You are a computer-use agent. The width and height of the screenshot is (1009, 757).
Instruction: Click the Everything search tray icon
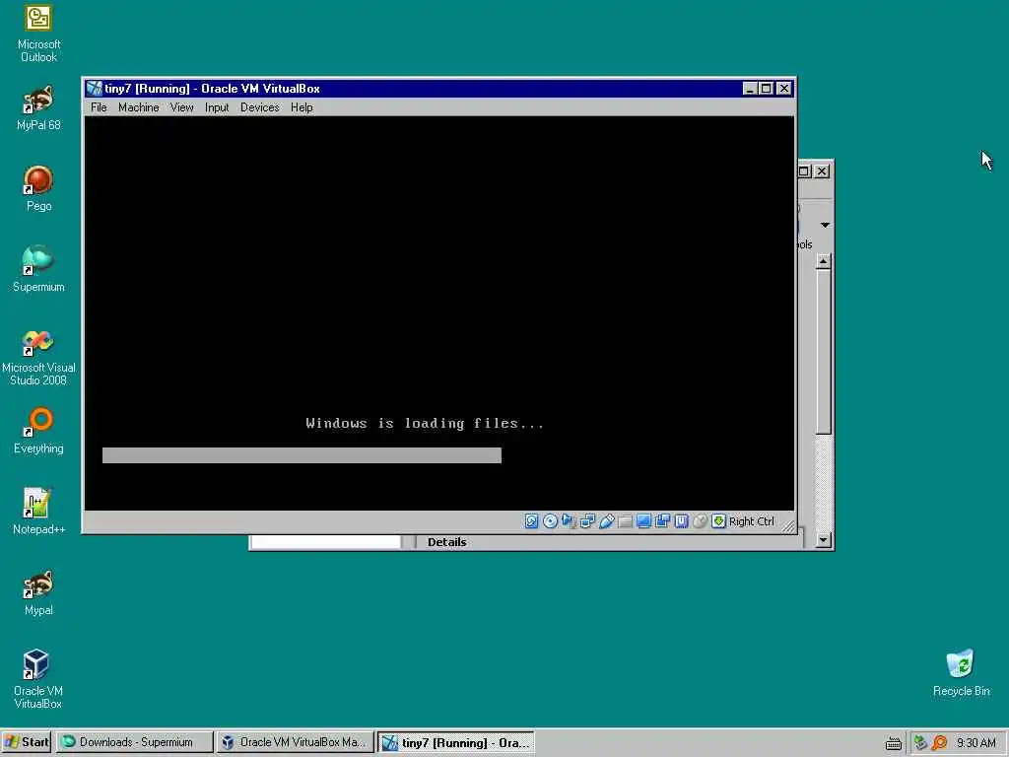click(939, 743)
